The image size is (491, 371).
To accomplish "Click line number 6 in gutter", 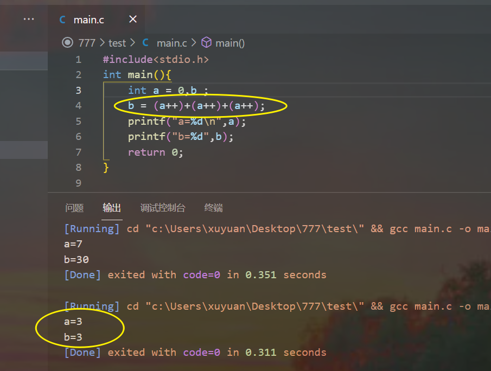I will (x=78, y=137).
